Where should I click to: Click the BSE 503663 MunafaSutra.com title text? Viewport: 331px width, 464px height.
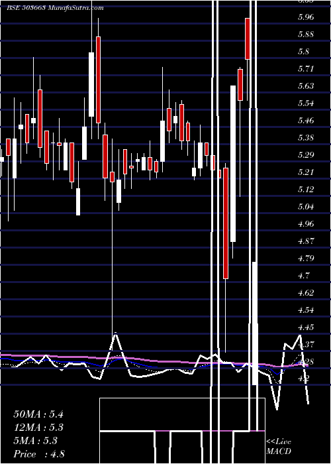click(x=55, y=8)
